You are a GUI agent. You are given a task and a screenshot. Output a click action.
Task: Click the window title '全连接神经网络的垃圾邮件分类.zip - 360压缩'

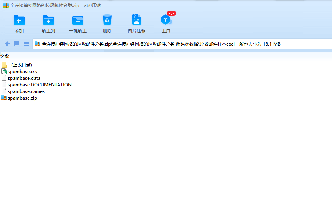point(55,5)
